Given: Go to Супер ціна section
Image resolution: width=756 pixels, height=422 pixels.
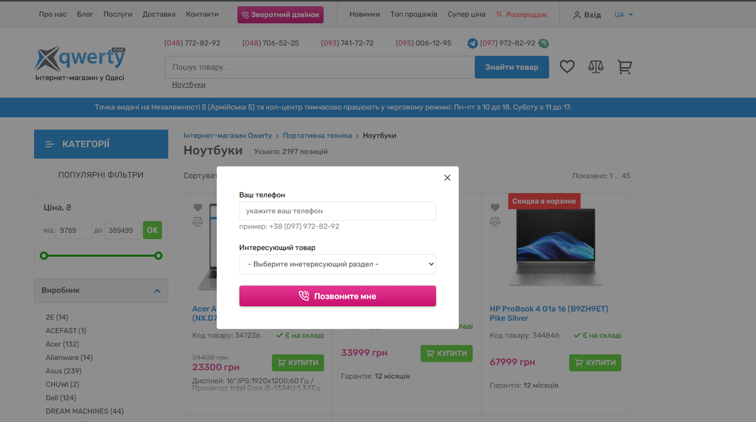Looking at the screenshot, I should pos(467,14).
